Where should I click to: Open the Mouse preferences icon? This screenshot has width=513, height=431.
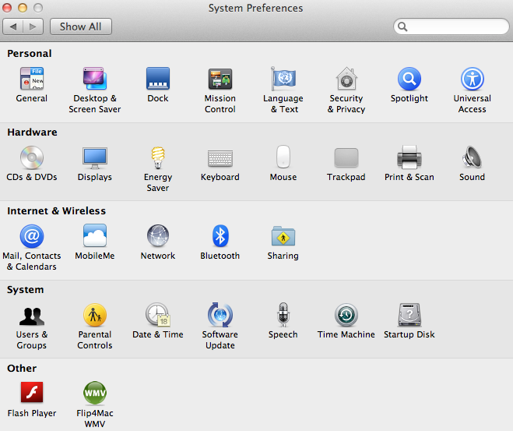pyautogui.click(x=283, y=157)
